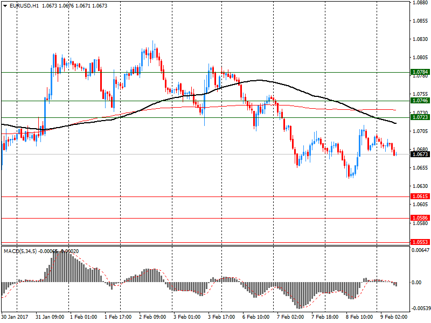This screenshot has height=323, width=431.
Task: Click the 1.0705 price scale label
Action: tap(421, 131)
